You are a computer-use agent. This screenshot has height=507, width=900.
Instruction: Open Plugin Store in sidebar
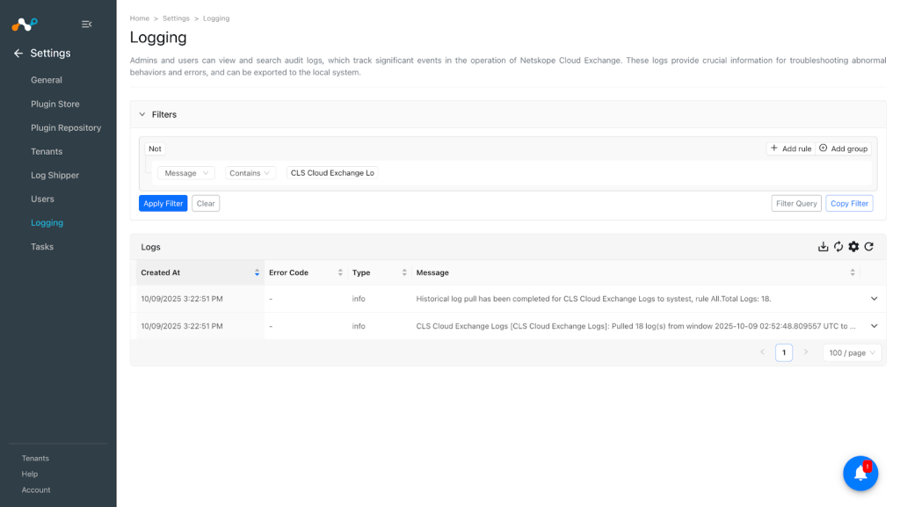coord(55,105)
